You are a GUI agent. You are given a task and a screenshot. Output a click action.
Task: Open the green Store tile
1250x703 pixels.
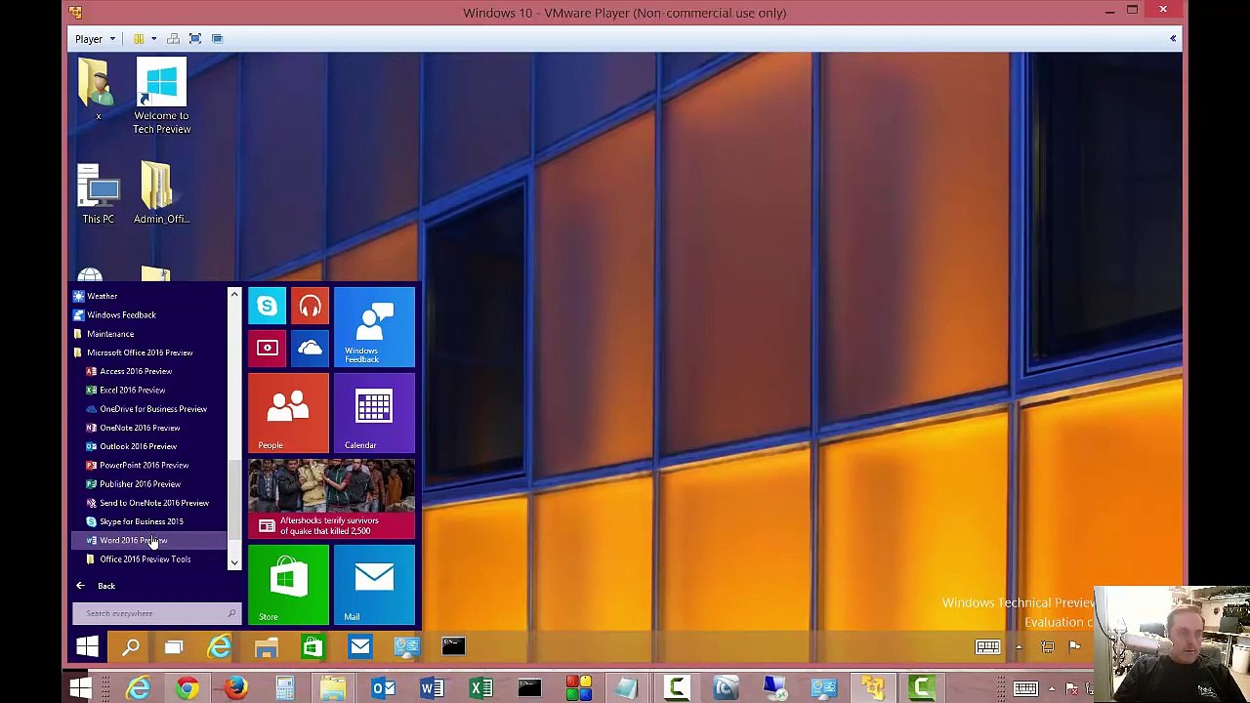pos(288,585)
